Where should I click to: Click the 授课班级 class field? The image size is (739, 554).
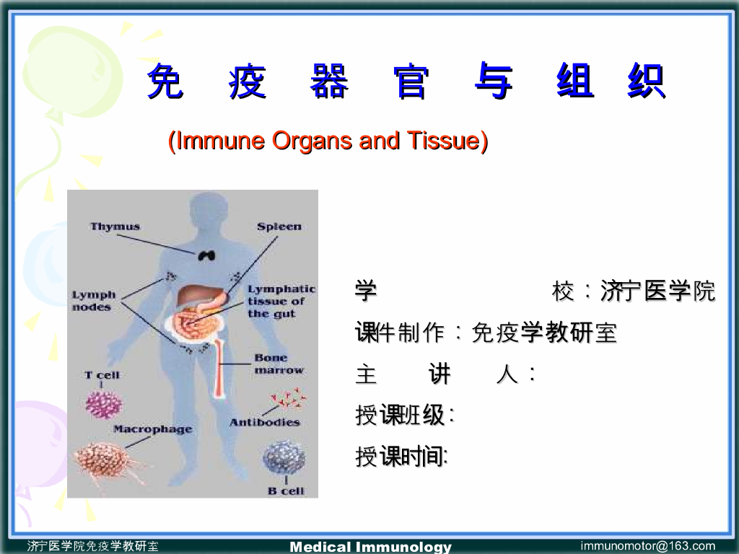point(404,415)
